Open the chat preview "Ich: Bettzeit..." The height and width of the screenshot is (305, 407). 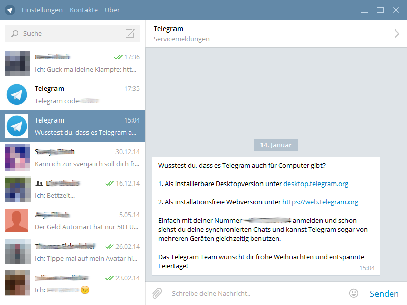55,196
